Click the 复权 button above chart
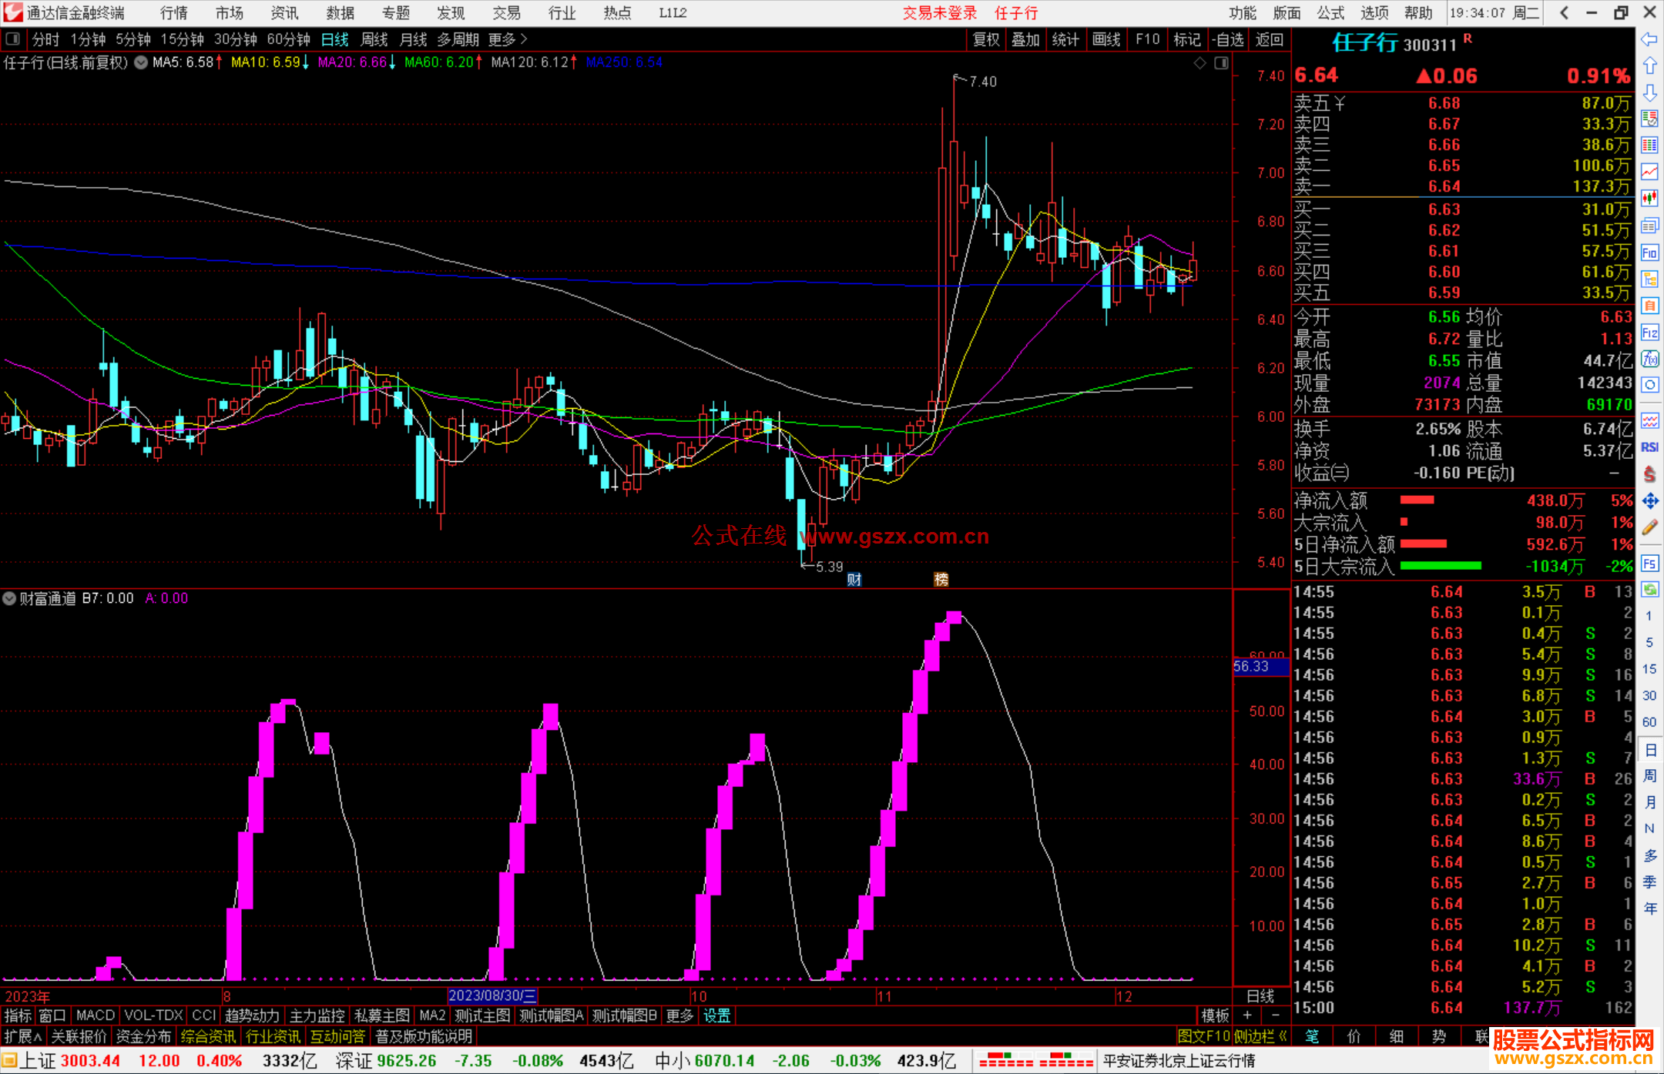 point(986,38)
